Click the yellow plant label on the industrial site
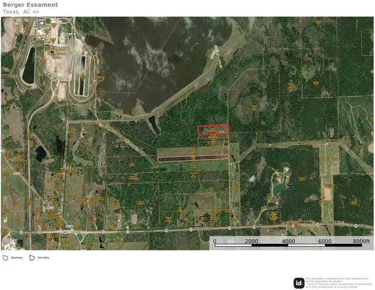The width and height of the screenshot is (375, 290). (x=57, y=54)
